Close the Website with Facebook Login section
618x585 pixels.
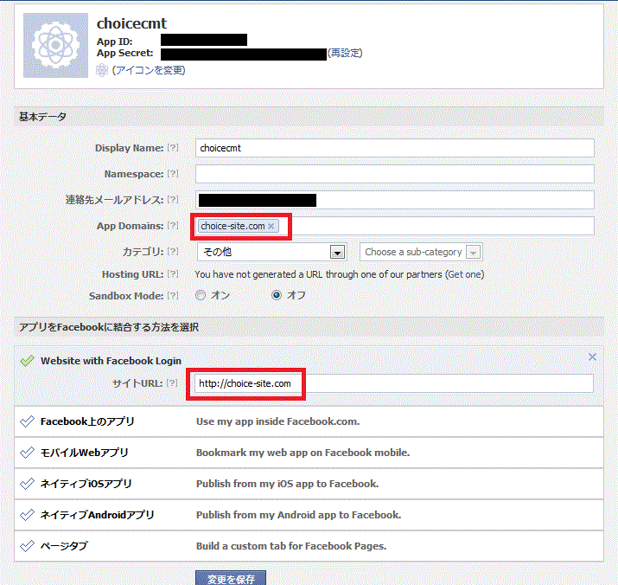click(x=592, y=357)
